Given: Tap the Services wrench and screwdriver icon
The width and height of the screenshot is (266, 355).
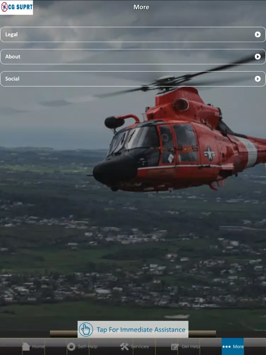Looking at the screenshot, I should (124, 346).
